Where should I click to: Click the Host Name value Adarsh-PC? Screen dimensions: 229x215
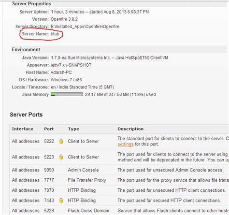(61, 72)
